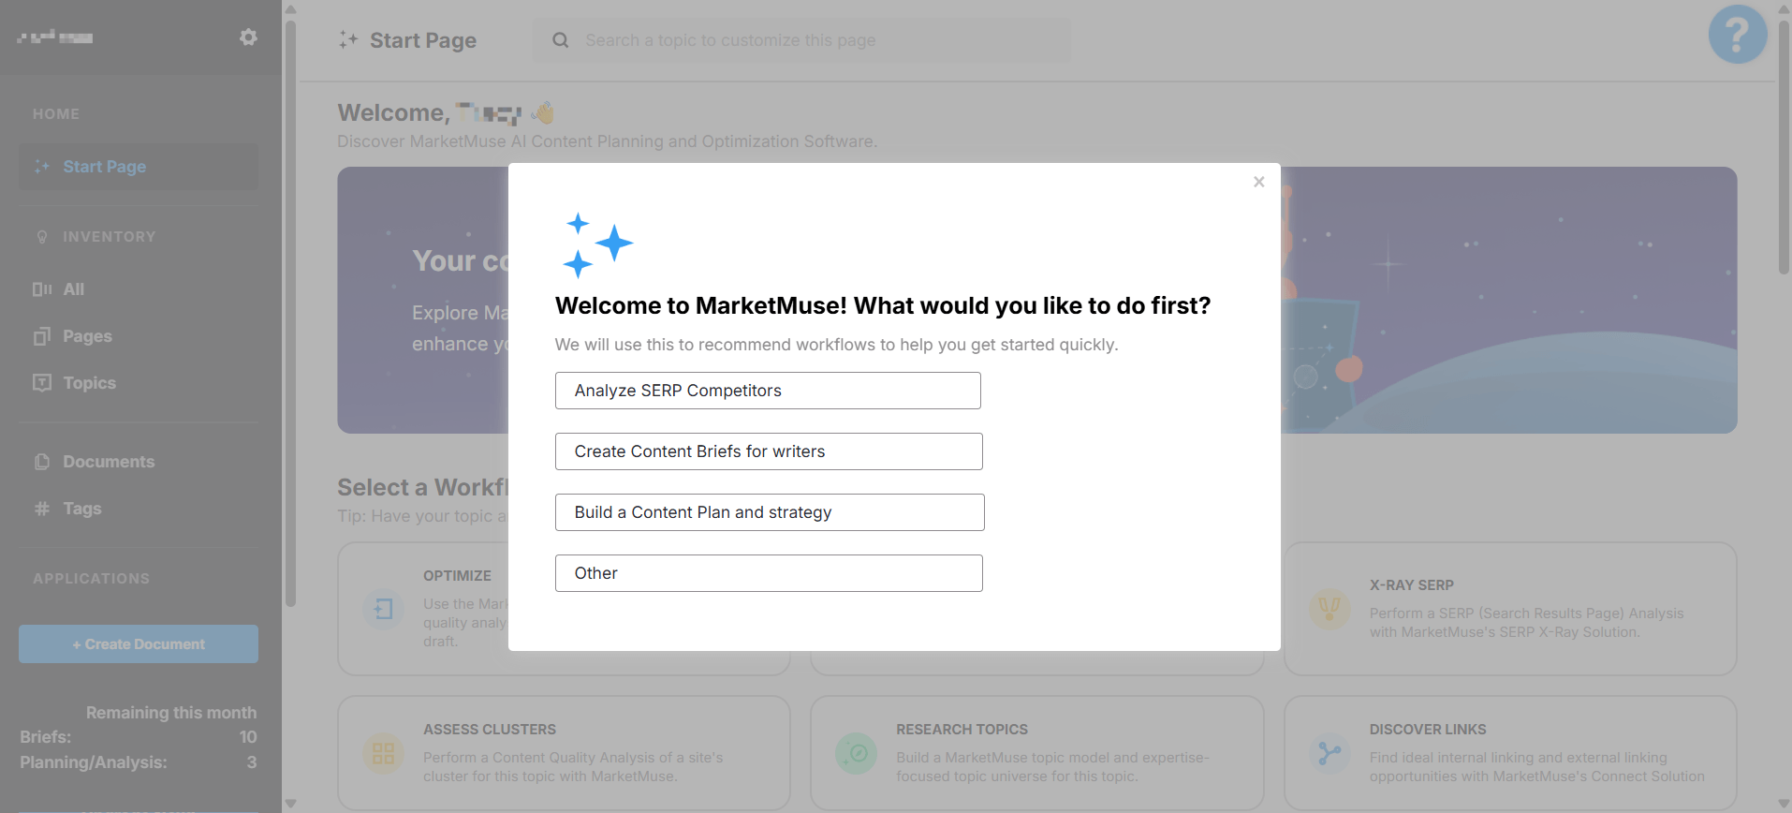Screen dimensions: 1792x813
Task: Pick the Other option in dialog
Action: click(769, 573)
